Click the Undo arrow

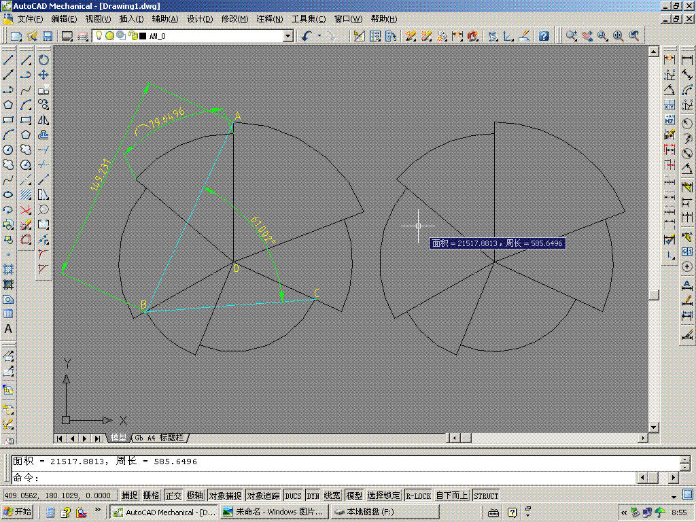307,36
